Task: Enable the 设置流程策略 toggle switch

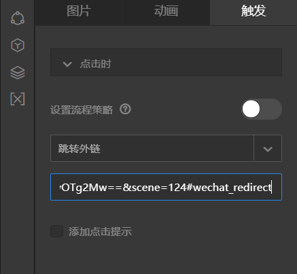Action: (x=262, y=109)
